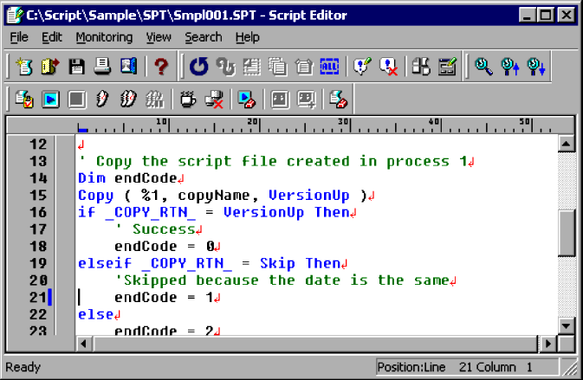This screenshot has width=583, height=380.
Task: Click the vertical scrollbar up arrow
Action: pos(566,144)
